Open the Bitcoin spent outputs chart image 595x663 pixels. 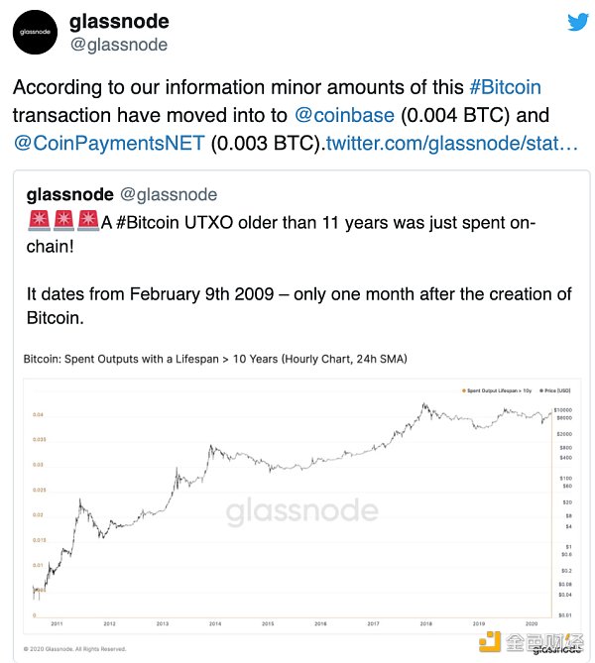[297, 505]
